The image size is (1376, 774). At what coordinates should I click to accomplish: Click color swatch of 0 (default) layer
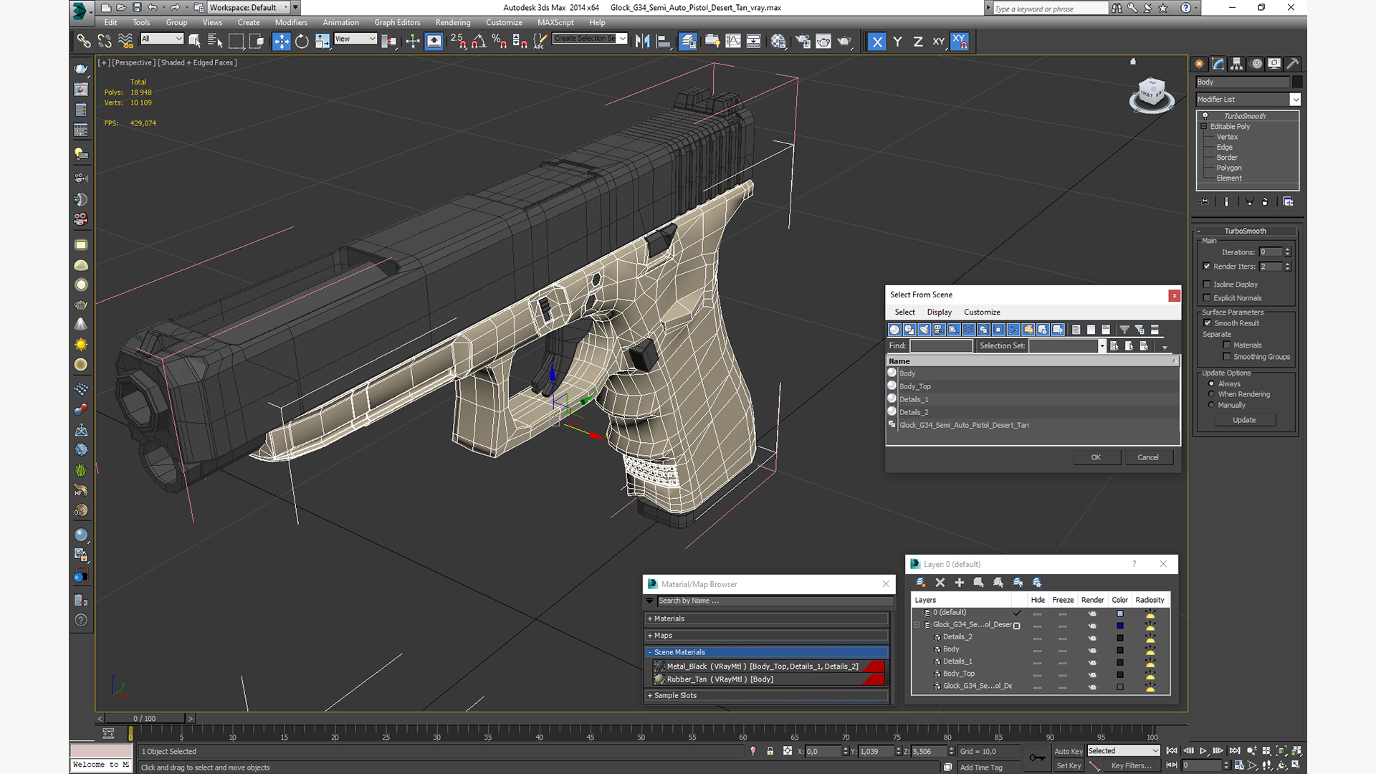(x=1120, y=613)
